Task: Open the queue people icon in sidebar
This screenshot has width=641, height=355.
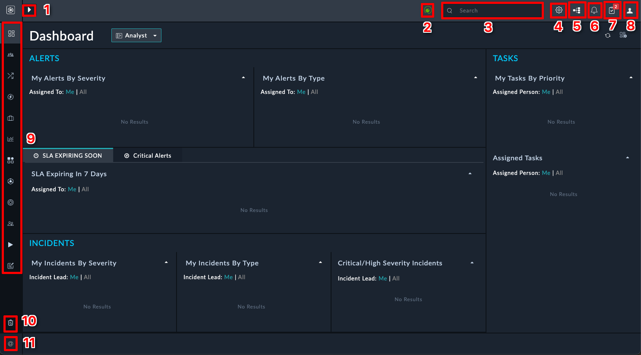Action: (x=11, y=55)
